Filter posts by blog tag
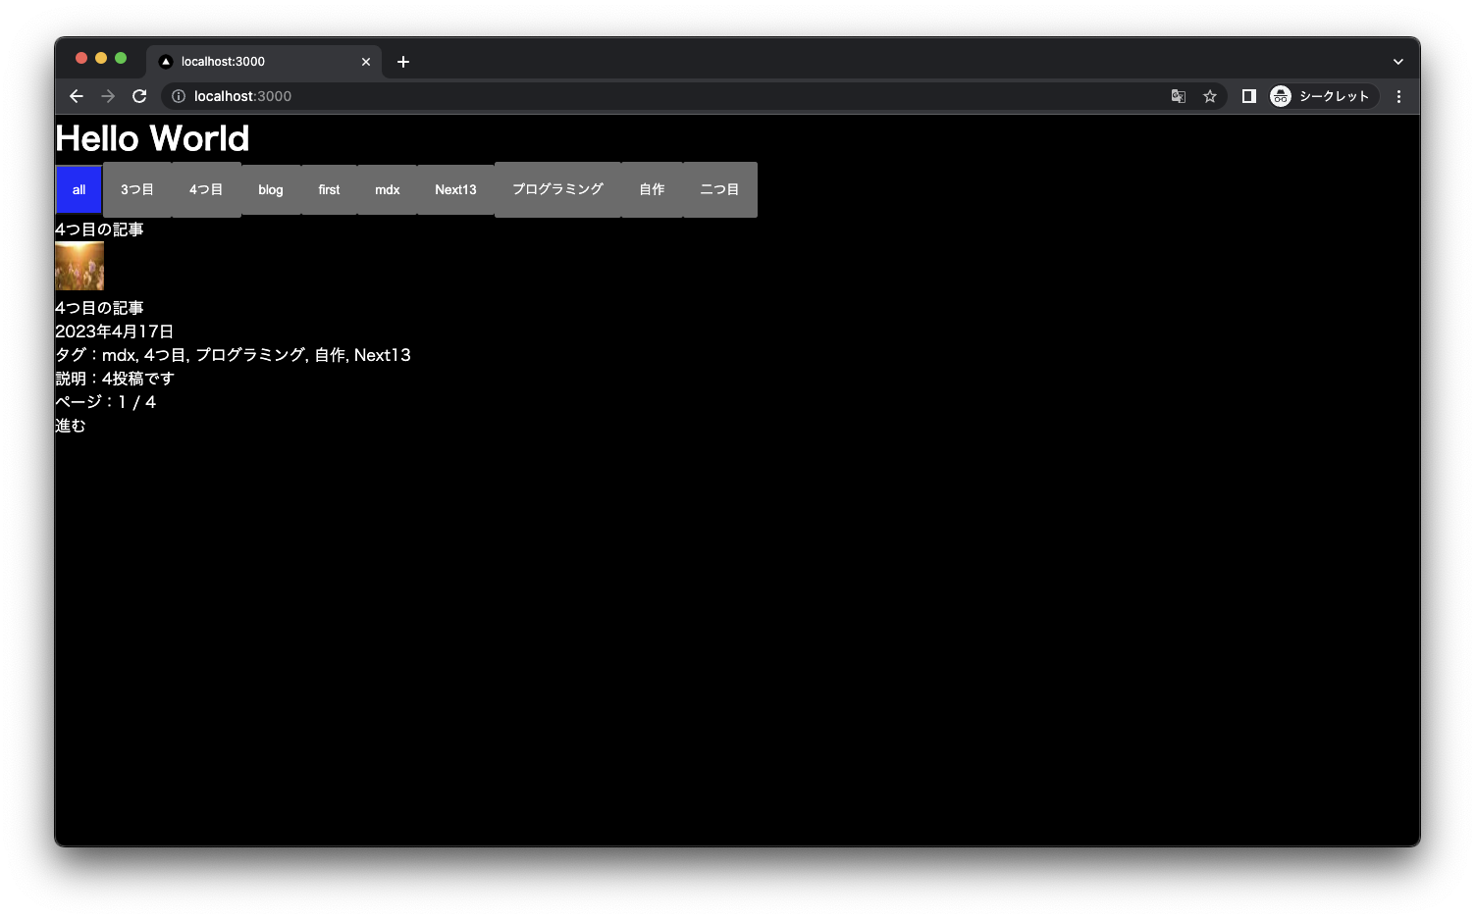Viewport: 1475px width, 919px height. pyautogui.click(x=271, y=190)
